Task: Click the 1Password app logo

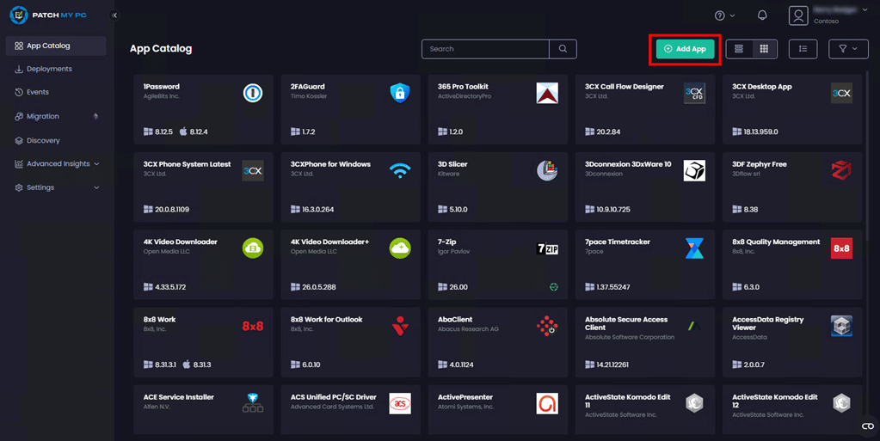Action: click(252, 93)
